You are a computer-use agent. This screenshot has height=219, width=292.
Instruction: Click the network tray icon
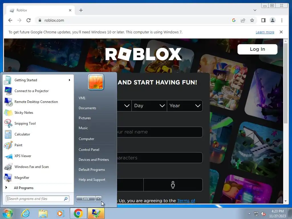click(256, 214)
